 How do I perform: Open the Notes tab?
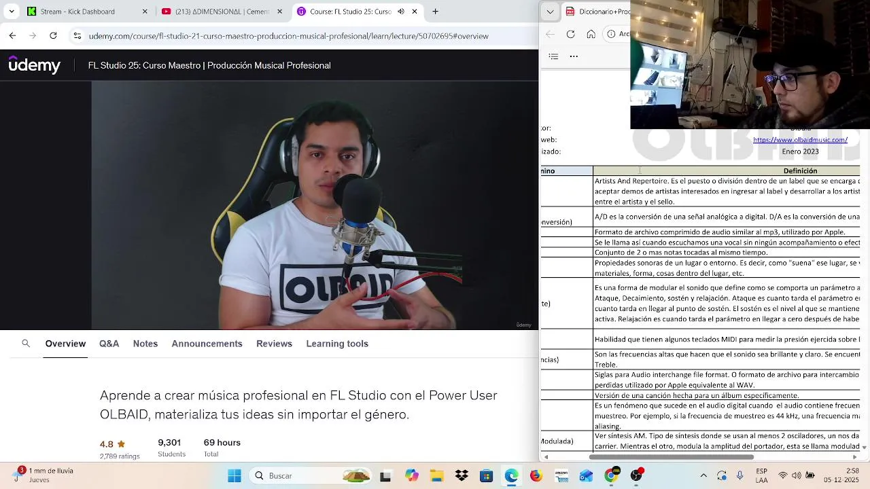pos(145,344)
